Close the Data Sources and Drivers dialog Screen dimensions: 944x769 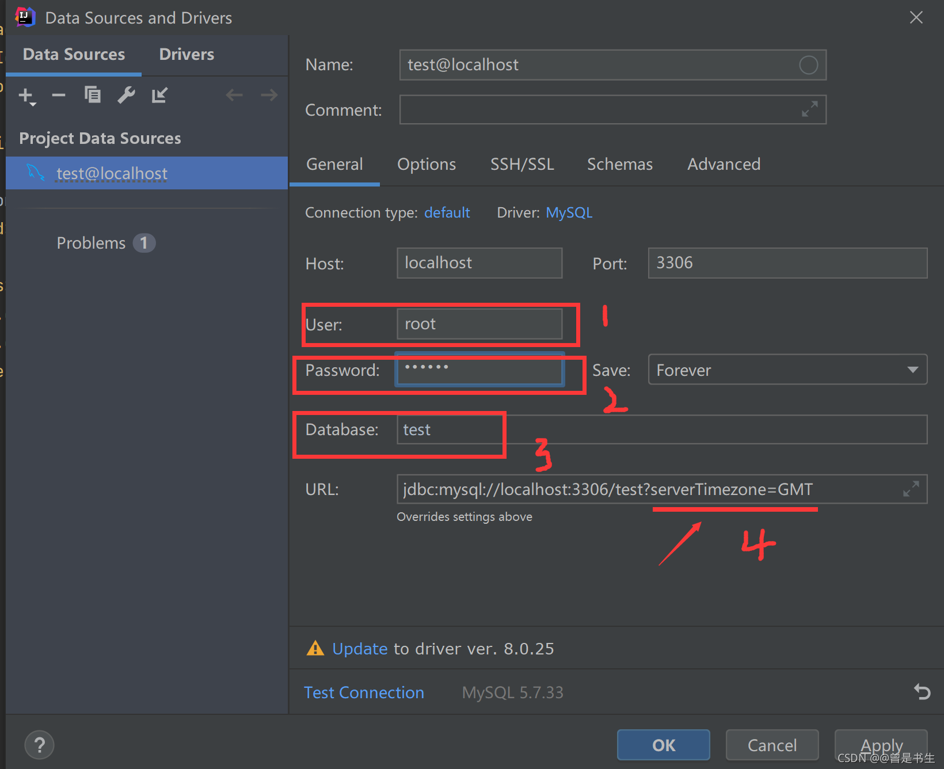(x=916, y=17)
